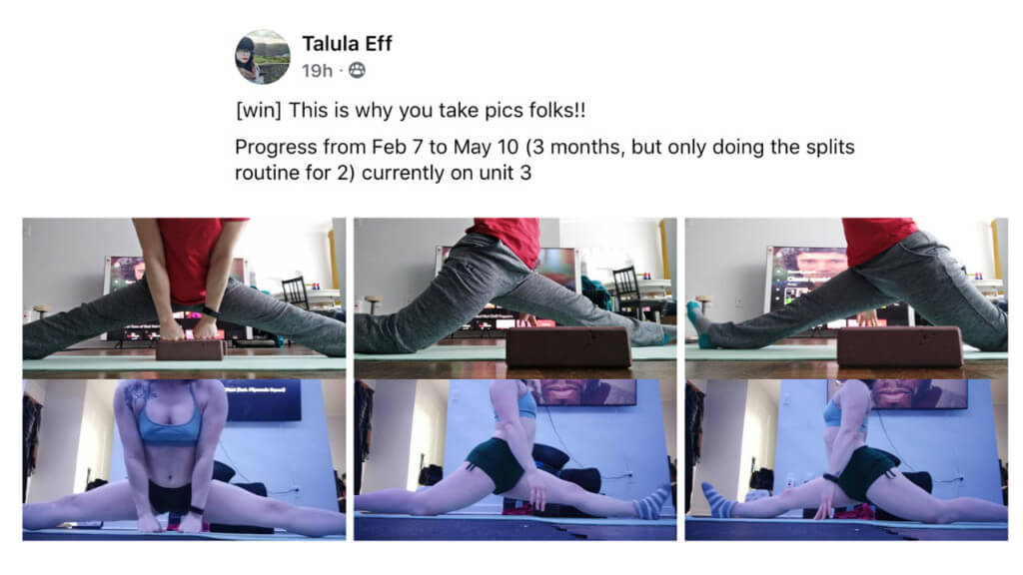
Task: Click the yoga block in top-right photo
Action: point(900,346)
